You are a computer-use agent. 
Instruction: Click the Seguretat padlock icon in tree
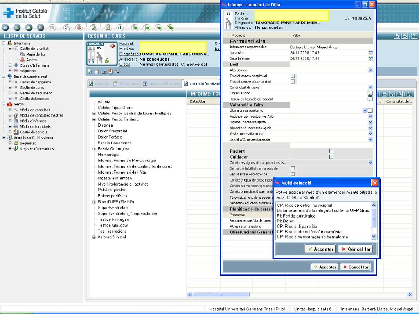pyautogui.click(x=16, y=143)
